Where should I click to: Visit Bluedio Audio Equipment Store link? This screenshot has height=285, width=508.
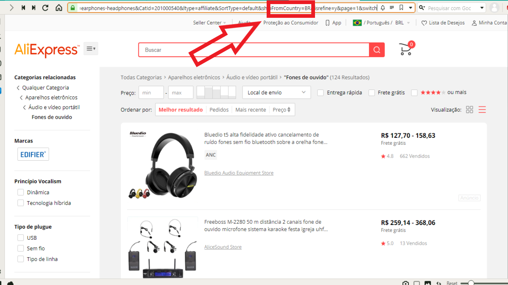[x=239, y=173]
